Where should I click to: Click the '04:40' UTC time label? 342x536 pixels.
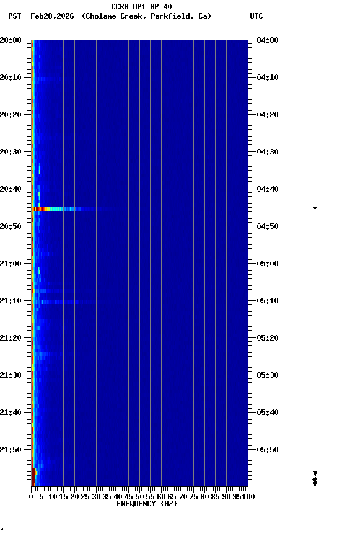point(268,189)
